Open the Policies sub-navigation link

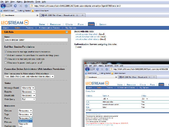point(29,28)
